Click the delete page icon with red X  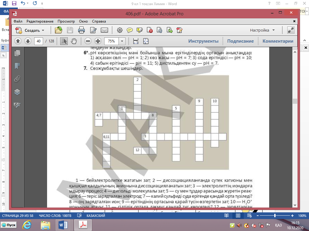tap(150, 30)
